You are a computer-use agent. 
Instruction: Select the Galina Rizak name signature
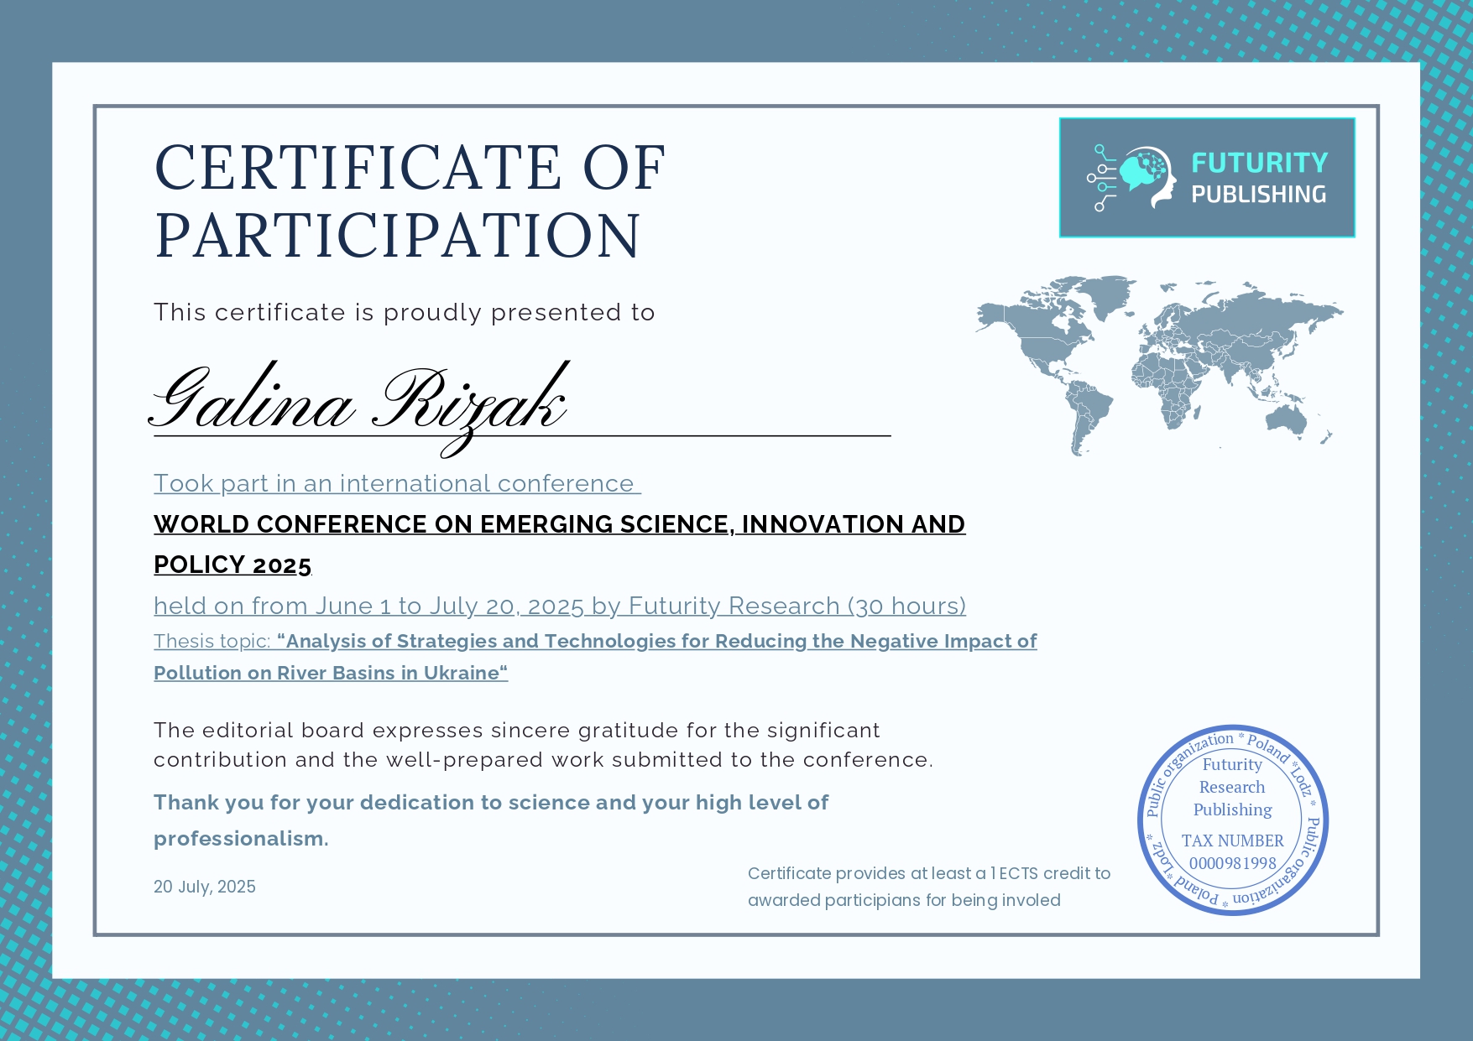361,403
